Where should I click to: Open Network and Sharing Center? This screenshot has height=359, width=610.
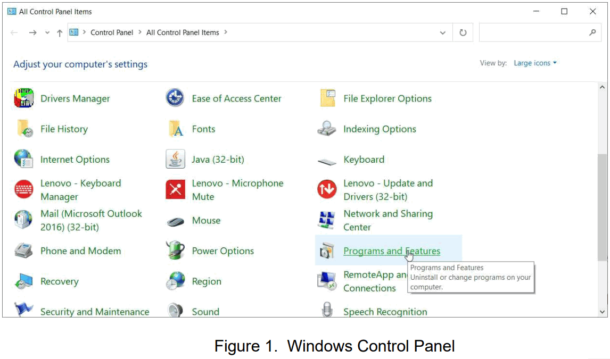click(x=388, y=220)
